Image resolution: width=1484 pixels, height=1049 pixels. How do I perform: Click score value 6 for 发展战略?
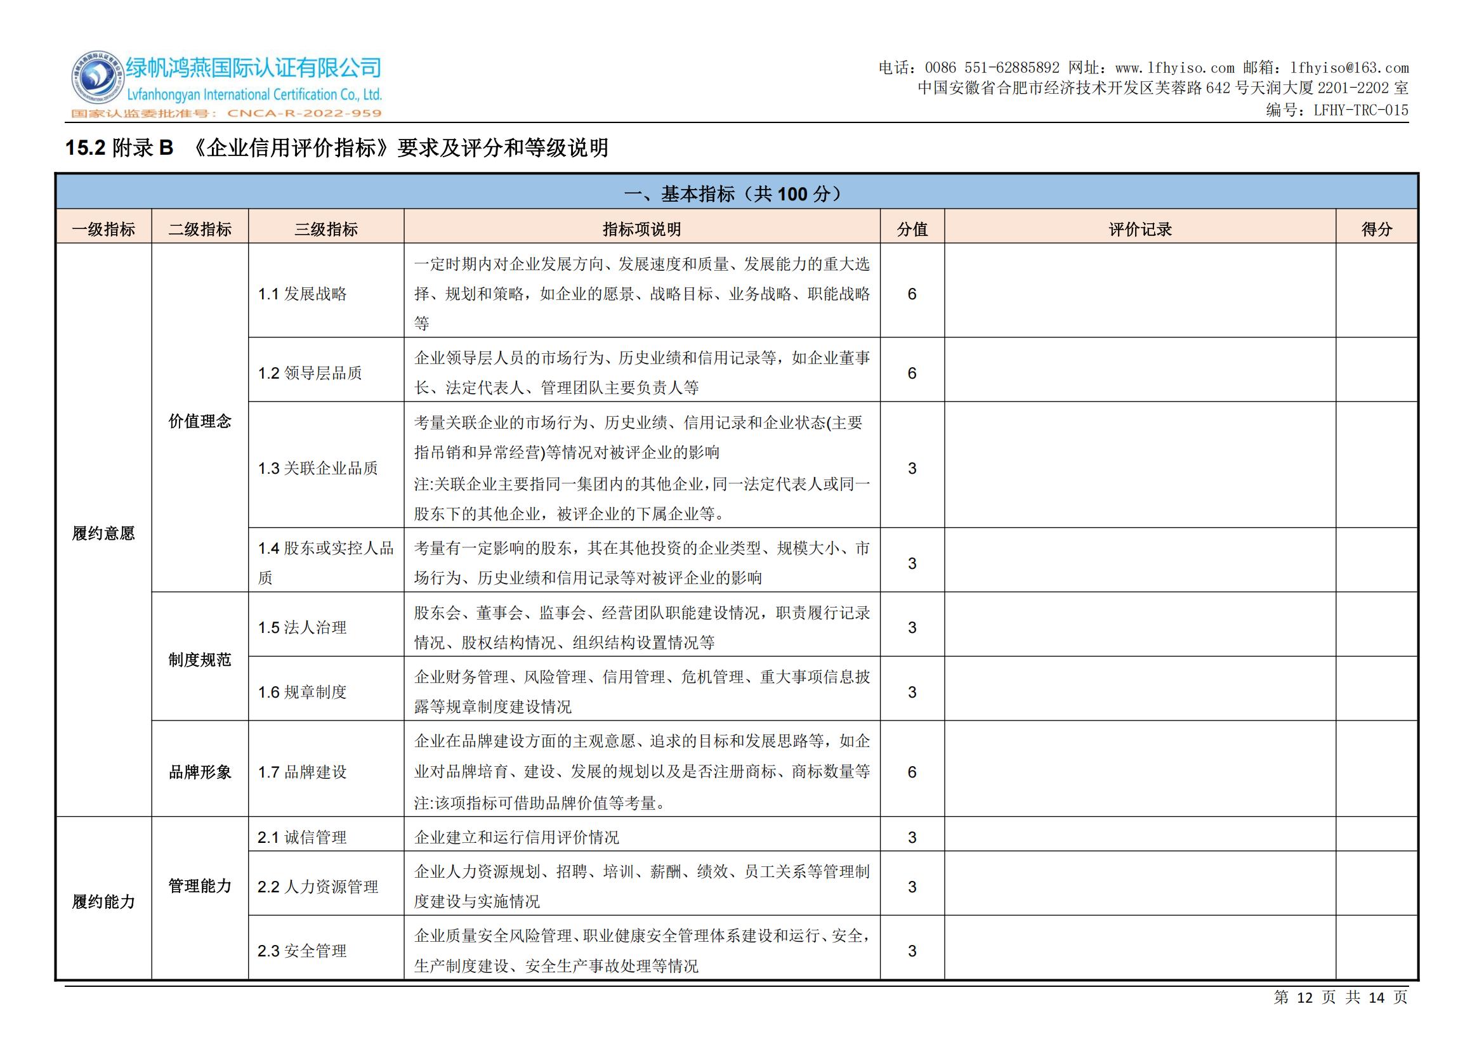912,294
